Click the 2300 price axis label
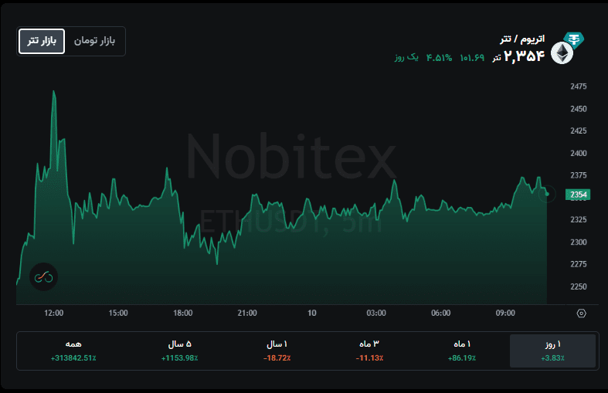This screenshot has width=608, height=393. [579, 242]
